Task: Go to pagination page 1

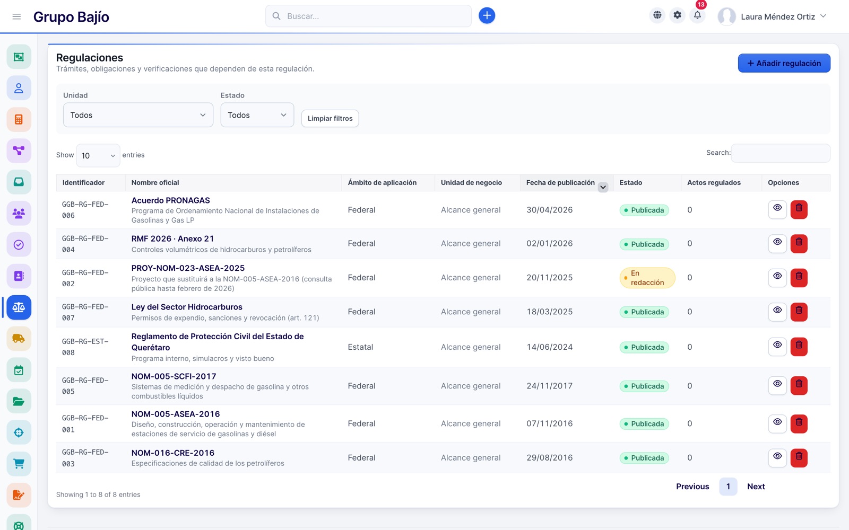Action: 728,487
